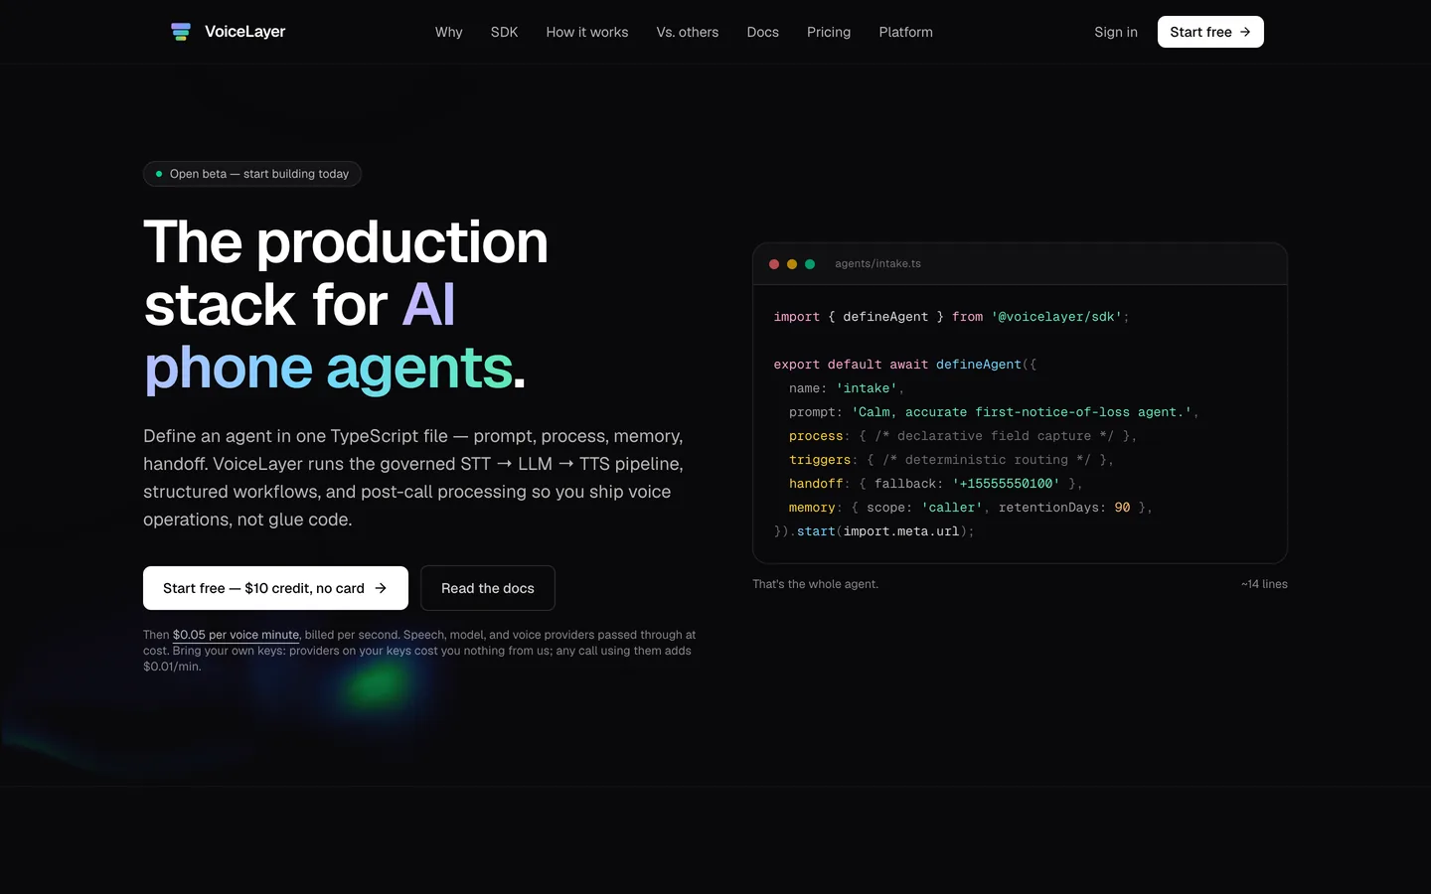1431x894 pixels.
Task: Click Sign in link
Action: (1116, 32)
